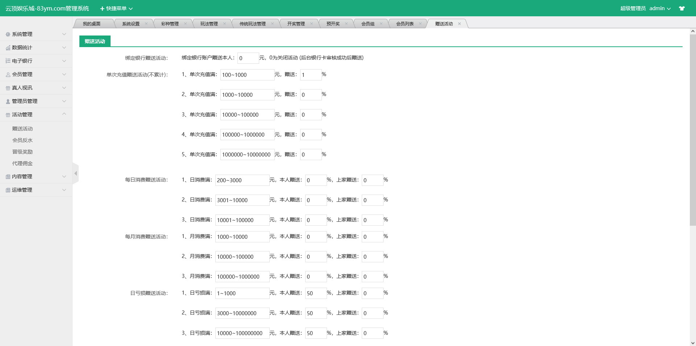Close the 预开奖 tab
696x346 pixels.
tap(346, 24)
